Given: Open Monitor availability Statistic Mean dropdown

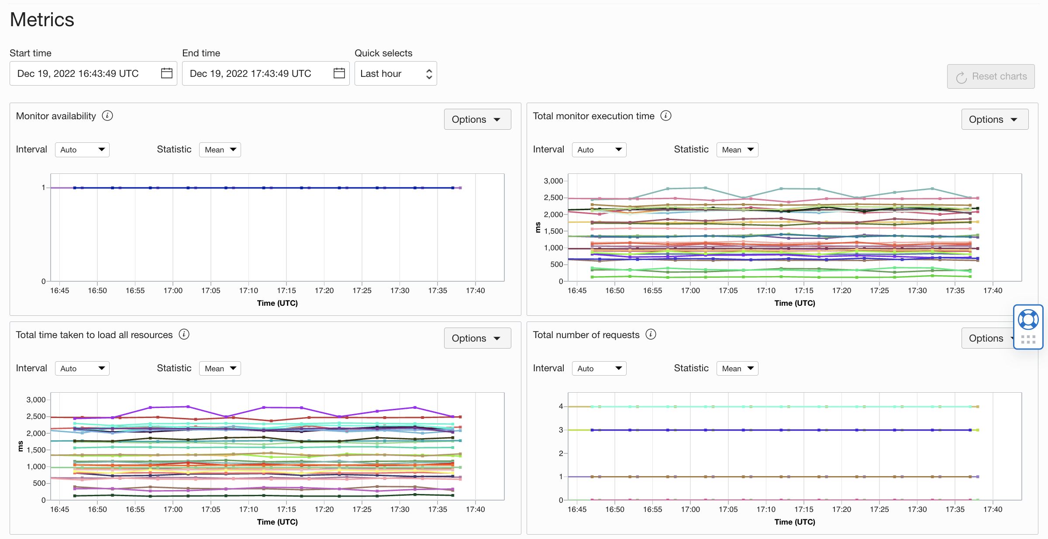Looking at the screenshot, I should click(220, 150).
